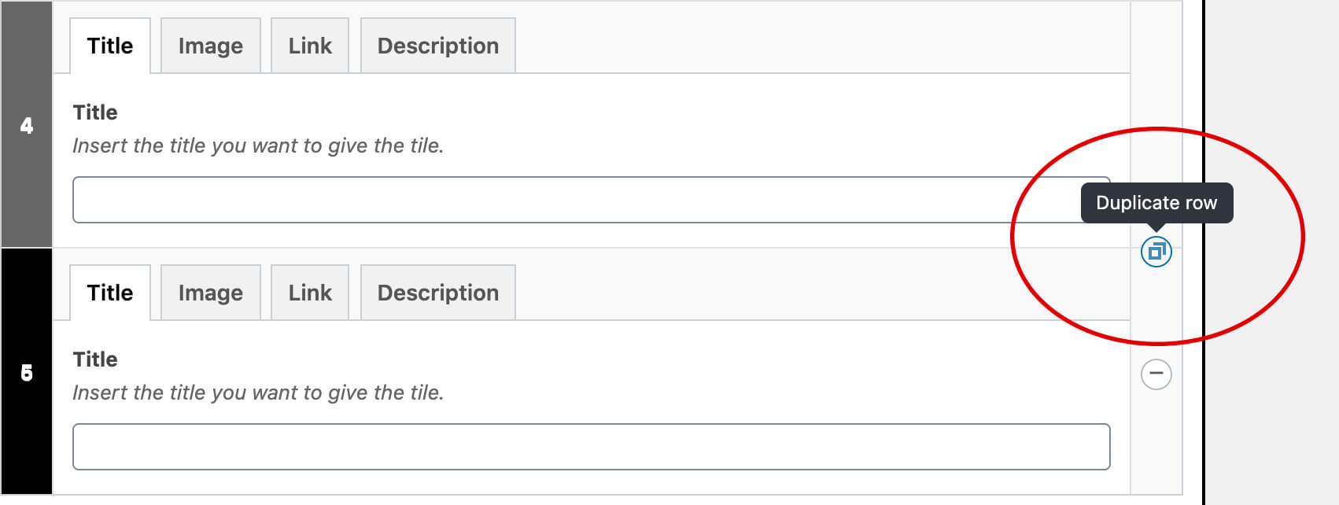This screenshot has width=1339, height=505.
Task: Click the bold Title field label in row 5
Action: 95,359
